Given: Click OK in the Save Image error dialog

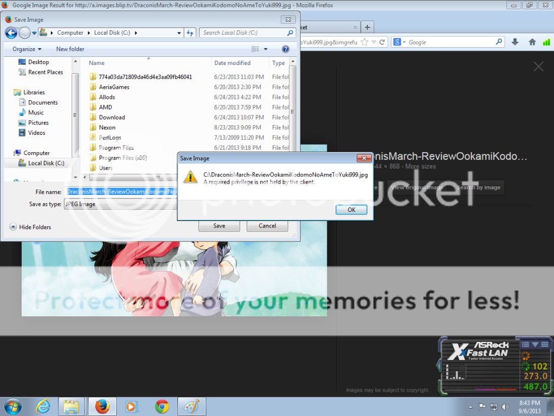Looking at the screenshot, I should [x=351, y=210].
